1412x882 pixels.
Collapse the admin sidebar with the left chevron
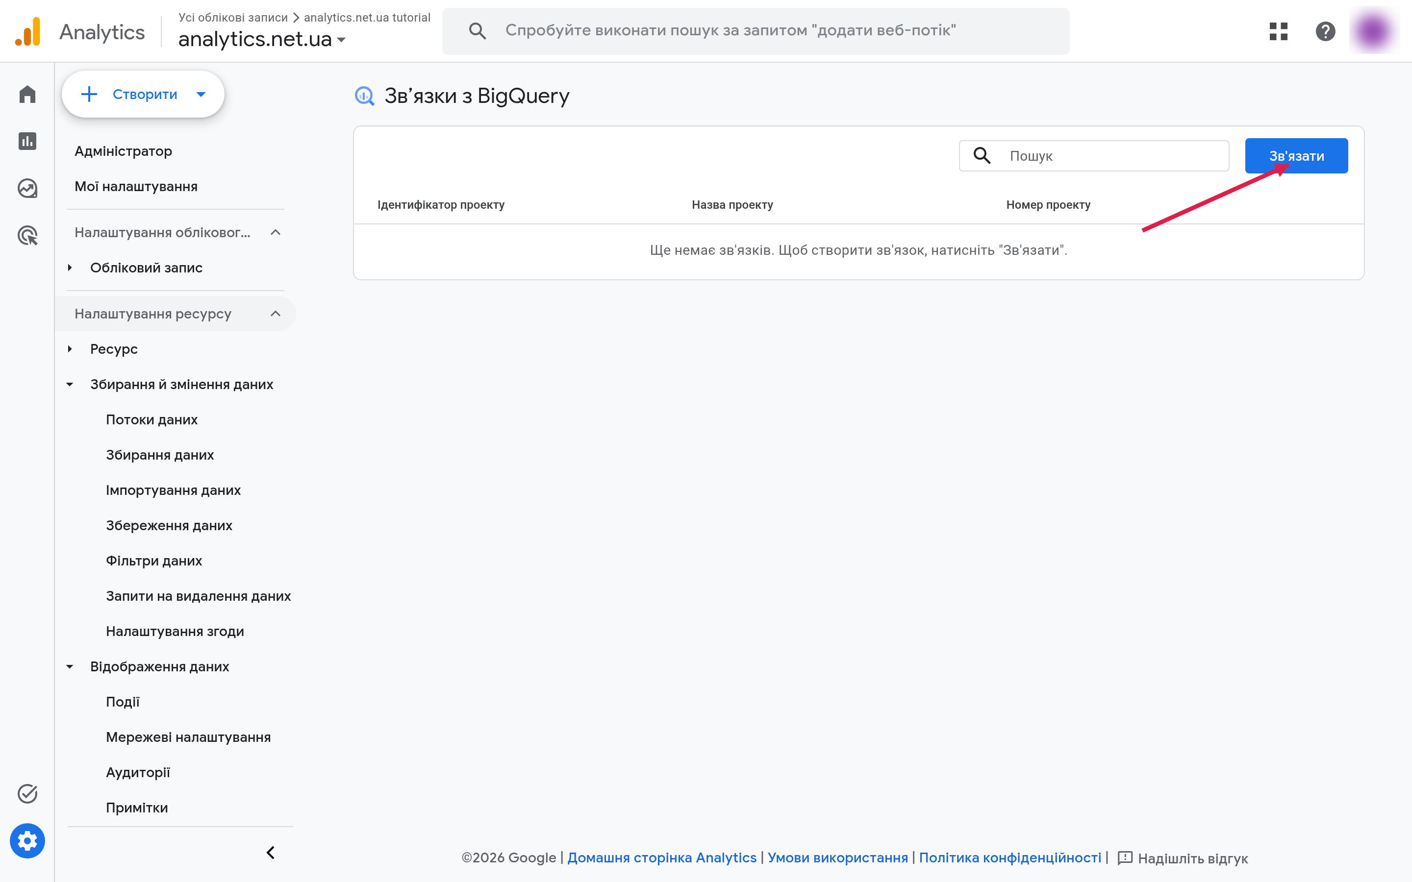pyautogui.click(x=271, y=853)
